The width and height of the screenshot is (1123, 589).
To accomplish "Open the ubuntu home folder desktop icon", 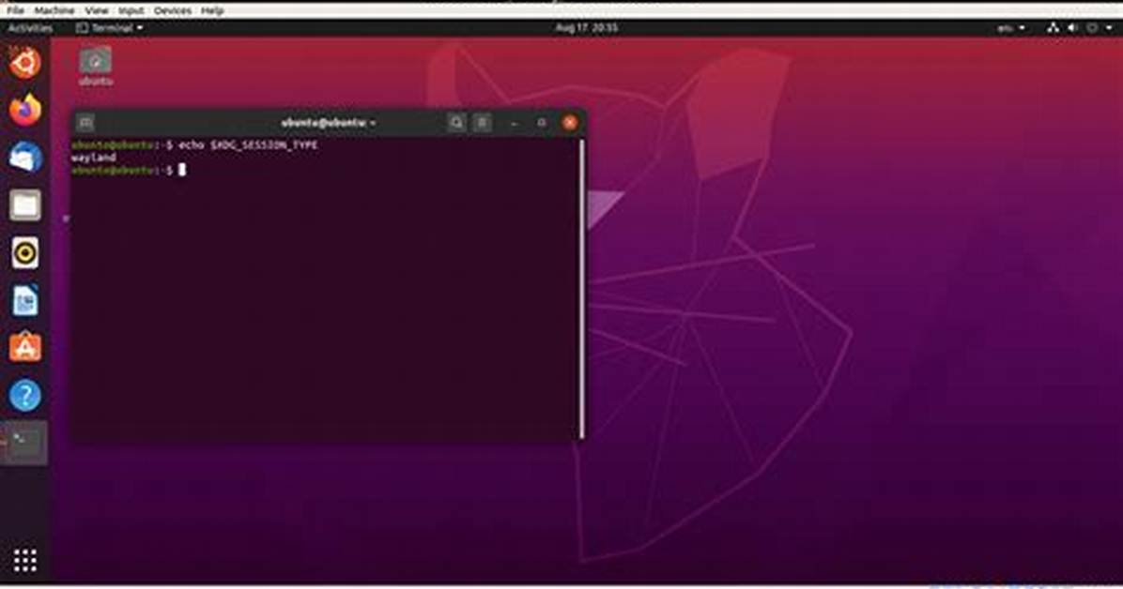I will tap(95, 67).
